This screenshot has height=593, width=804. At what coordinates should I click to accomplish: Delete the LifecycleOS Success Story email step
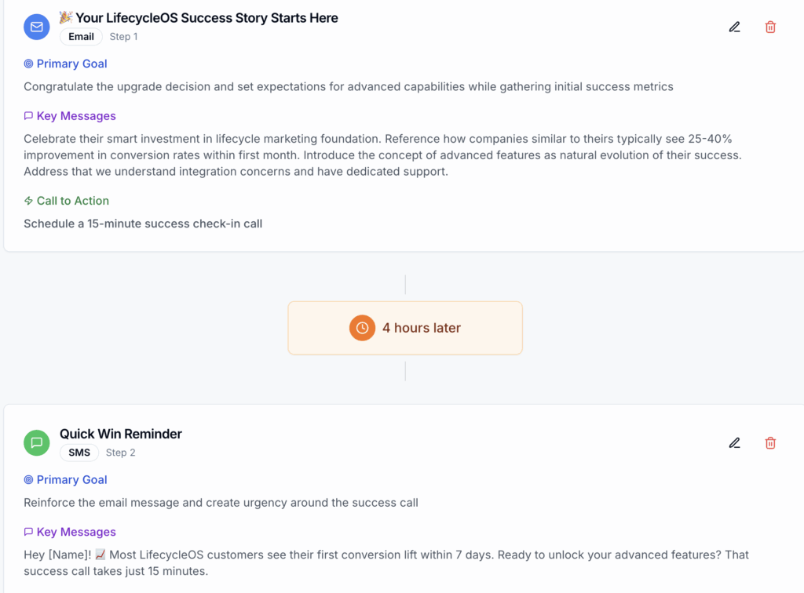point(770,27)
